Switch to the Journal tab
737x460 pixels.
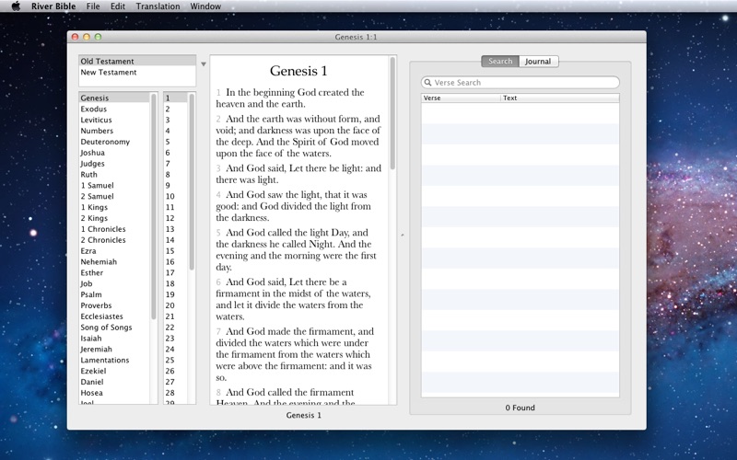[538, 62]
